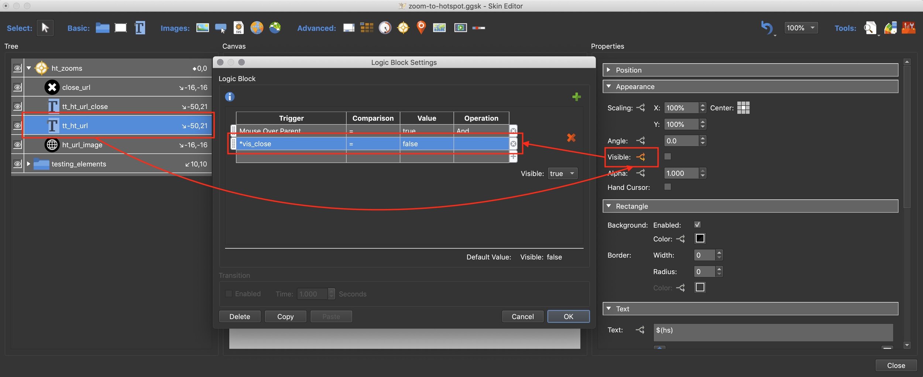Click the Copy button
The width and height of the screenshot is (923, 377).
285,317
